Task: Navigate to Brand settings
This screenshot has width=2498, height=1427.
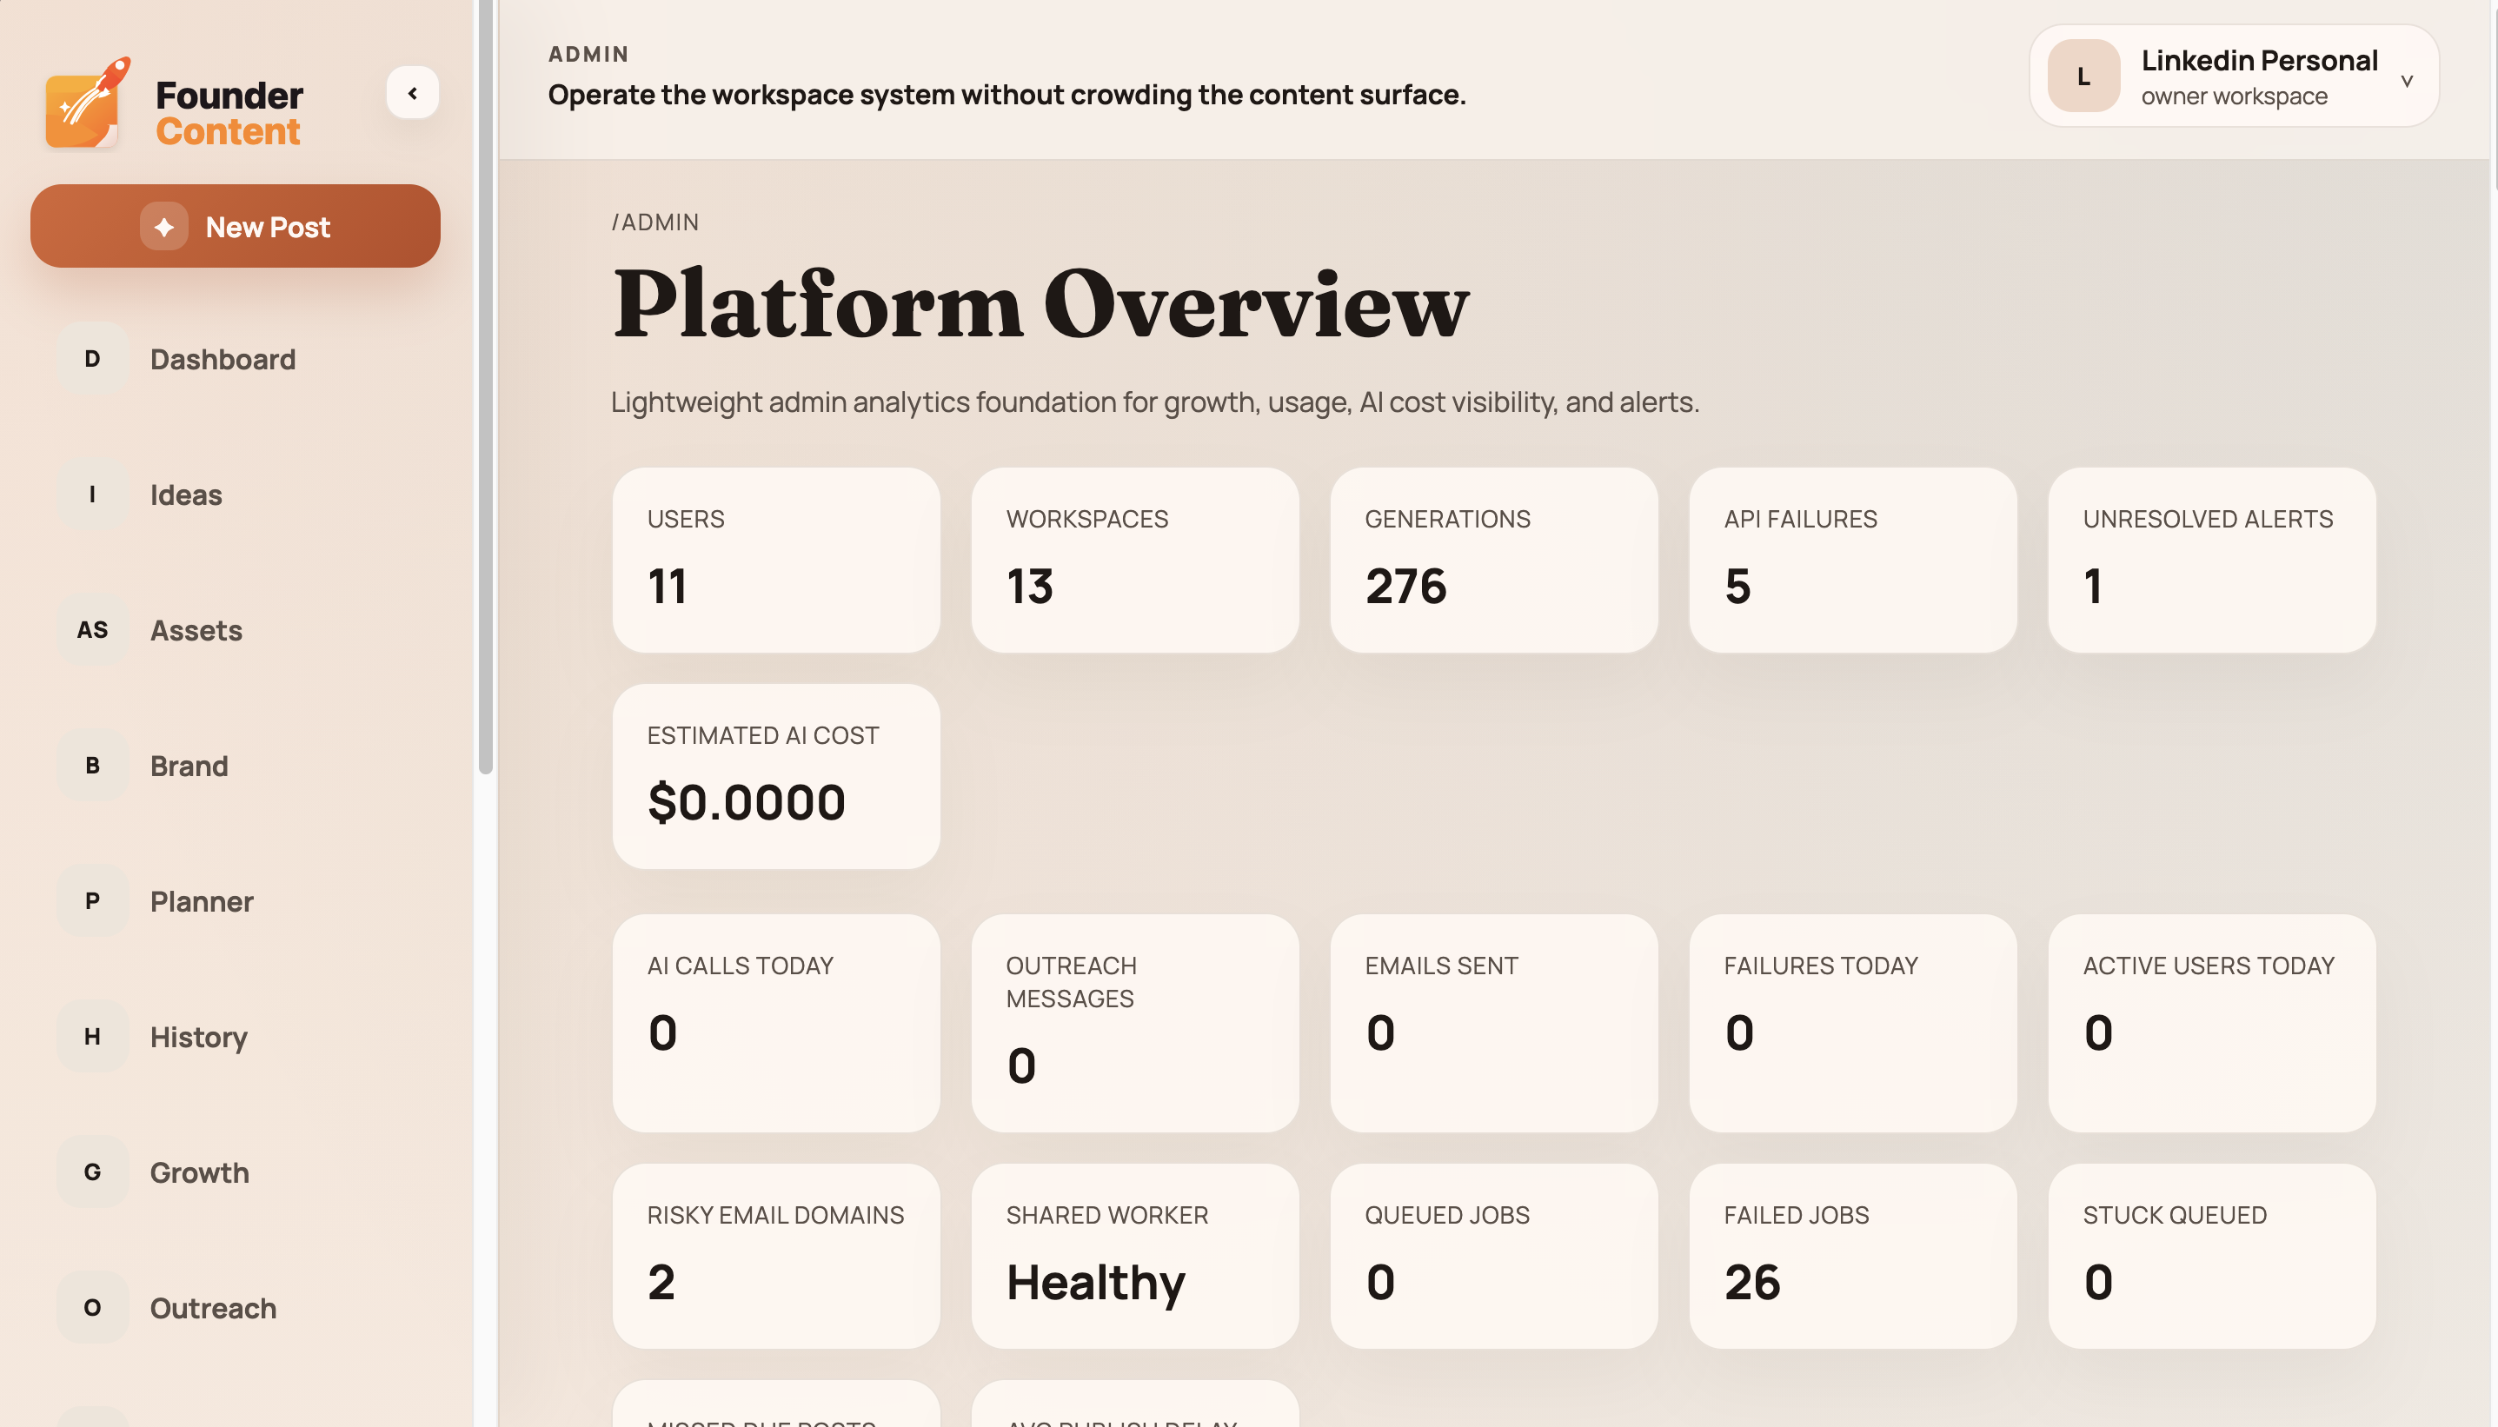Action: point(236,766)
